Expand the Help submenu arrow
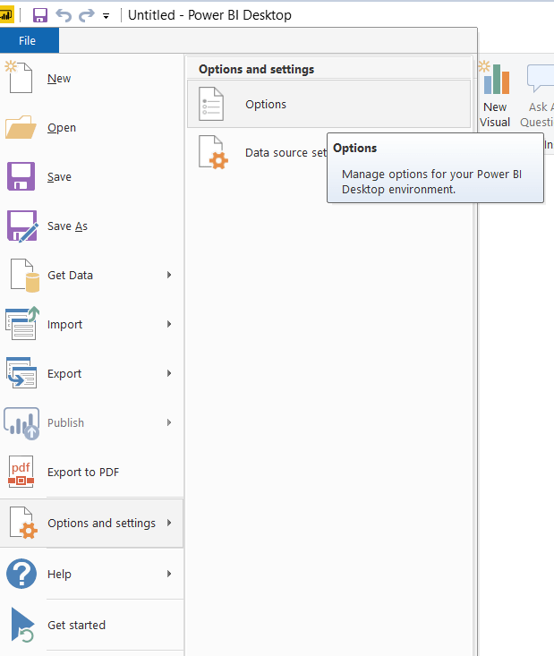The height and width of the screenshot is (656, 554). pos(169,574)
